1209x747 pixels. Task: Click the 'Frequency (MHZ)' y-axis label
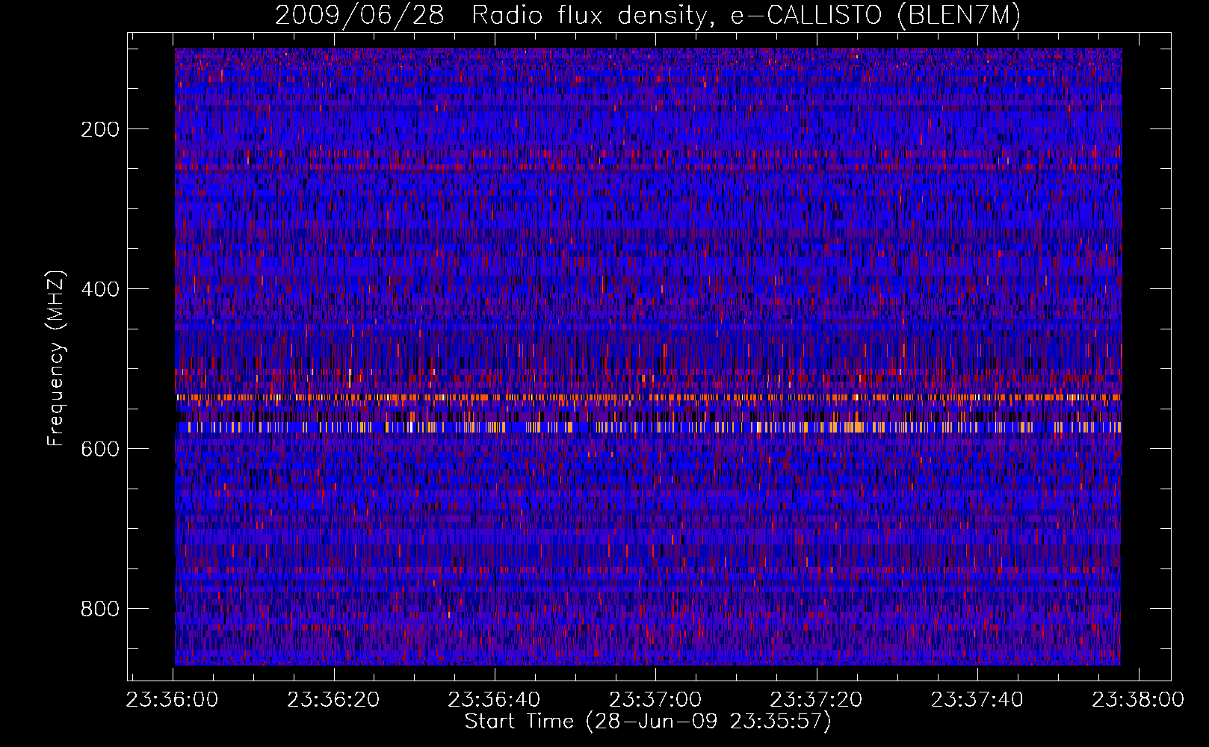pos(56,358)
